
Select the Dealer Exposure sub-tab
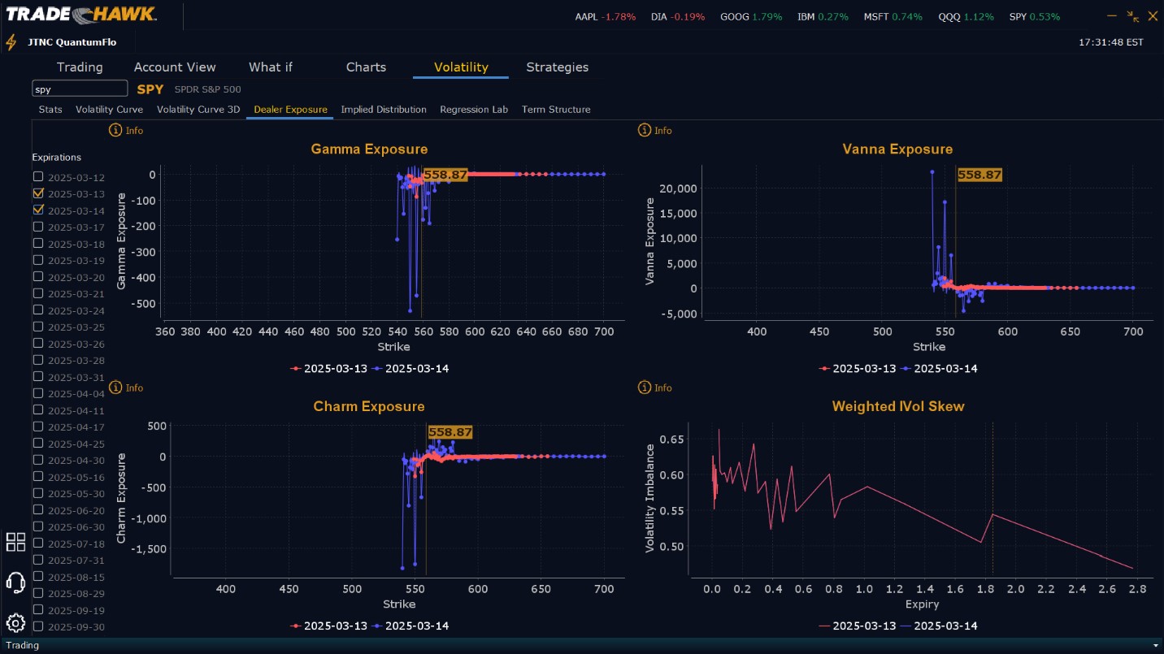pyautogui.click(x=290, y=109)
